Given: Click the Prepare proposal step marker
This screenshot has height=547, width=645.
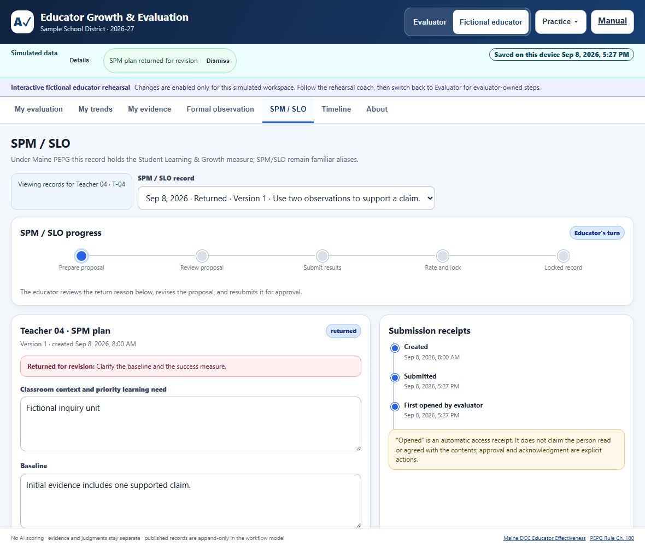Looking at the screenshot, I should (x=81, y=256).
